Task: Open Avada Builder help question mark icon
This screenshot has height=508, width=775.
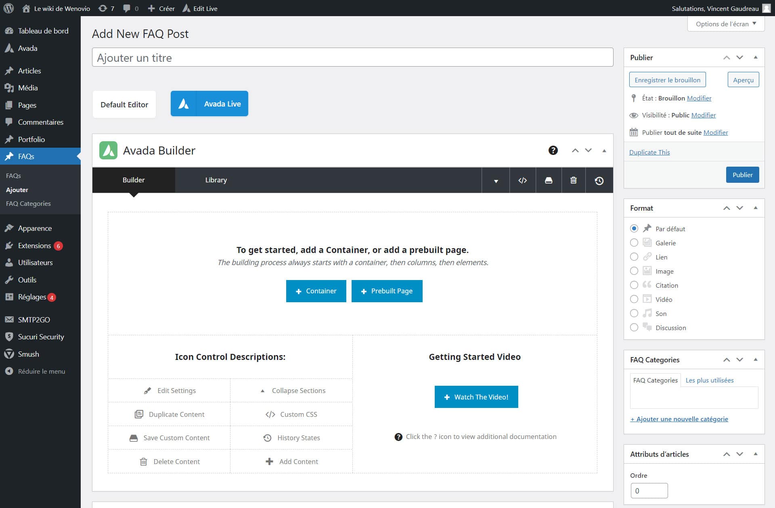Action: 553,151
